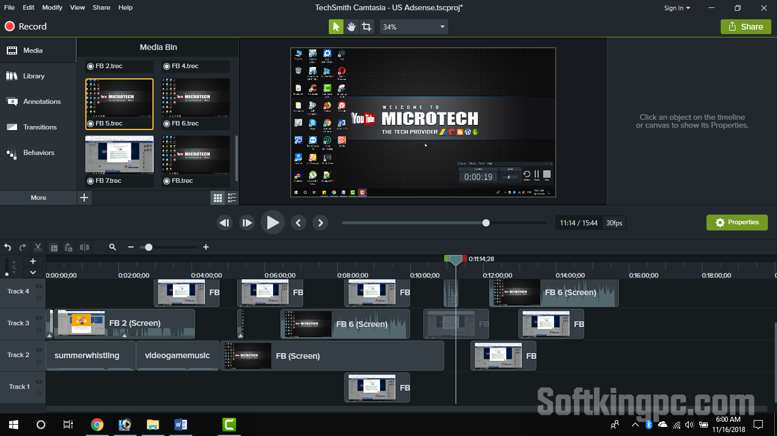Open the Edit menu
The height and width of the screenshot is (436, 777).
tap(28, 7)
